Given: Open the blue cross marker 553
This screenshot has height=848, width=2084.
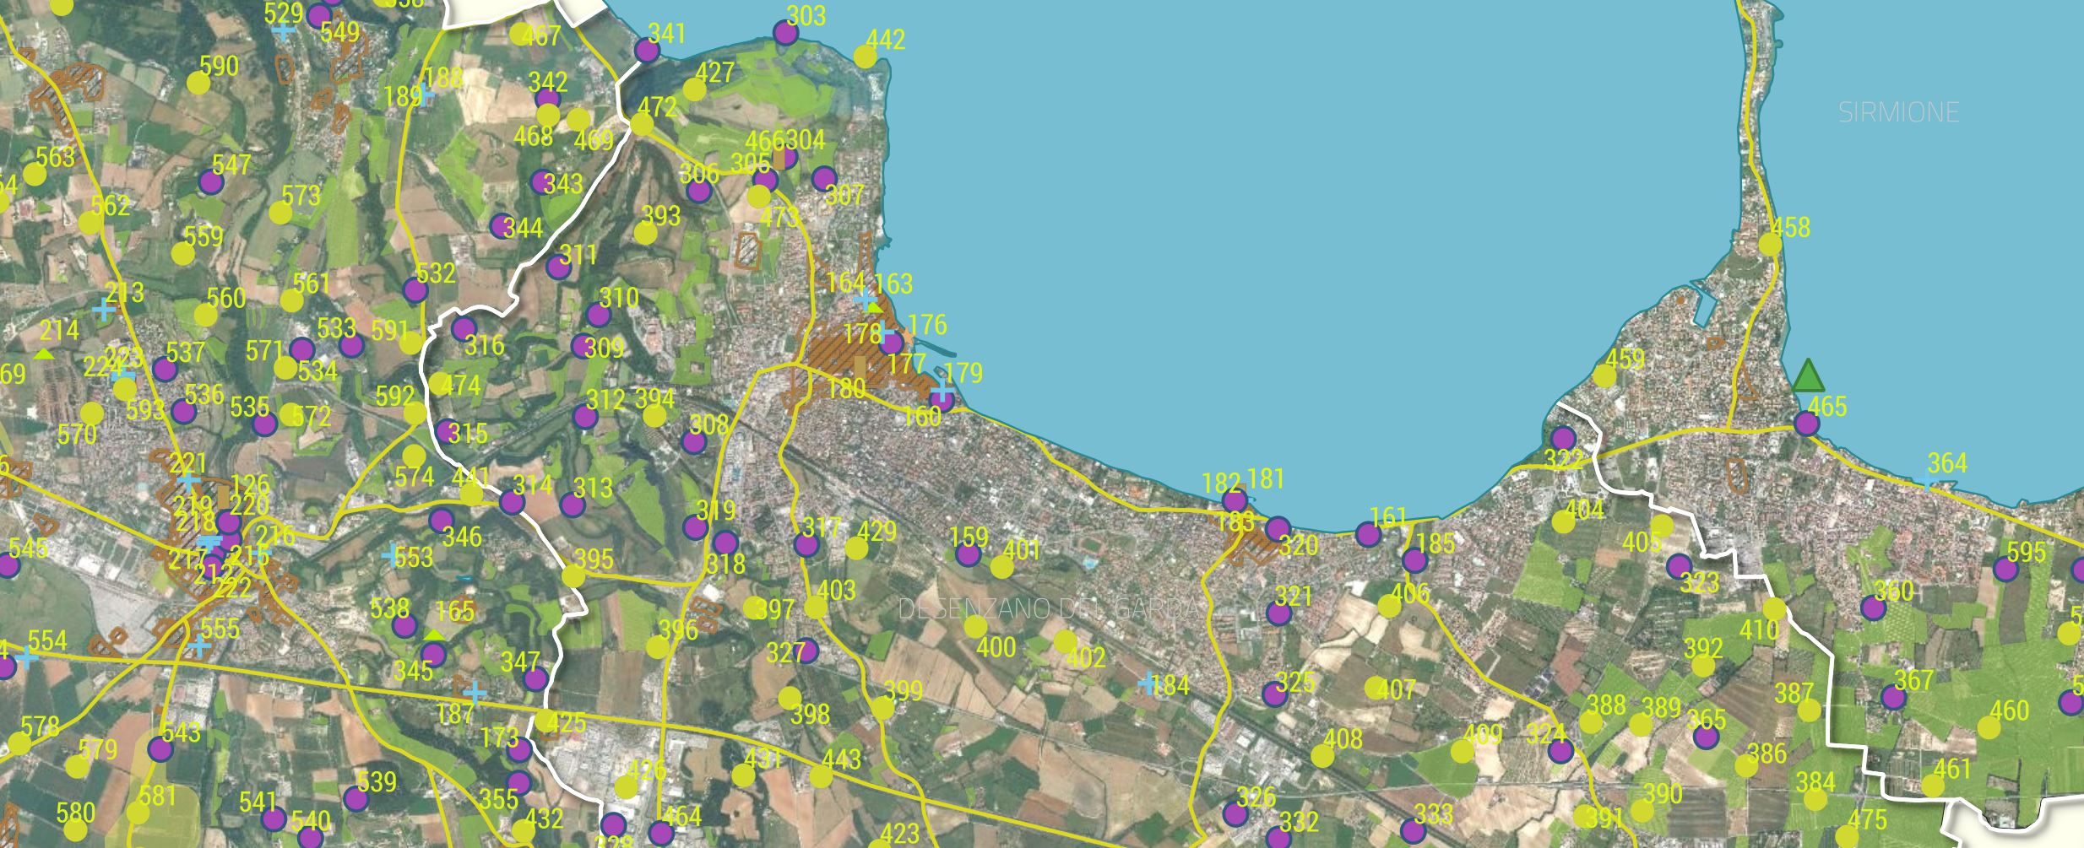Looking at the screenshot, I should pos(391,555).
